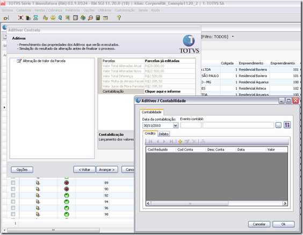The height and width of the screenshot is (235, 303).
Task: Click the edit record pencil icon in Crédito toolbar
Action: coord(187,142)
